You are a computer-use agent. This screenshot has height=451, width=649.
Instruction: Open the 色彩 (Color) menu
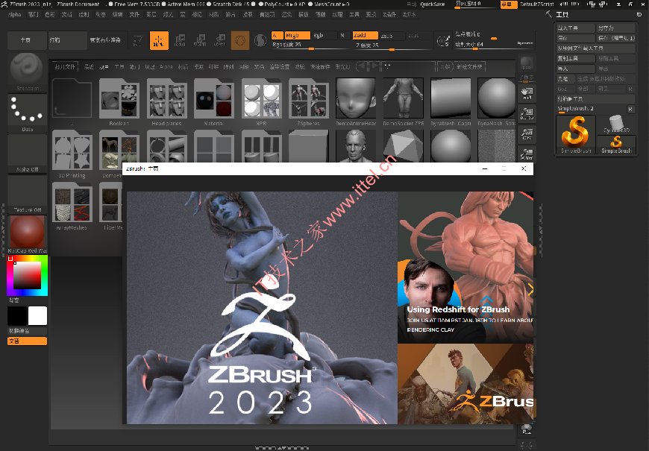click(x=50, y=14)
